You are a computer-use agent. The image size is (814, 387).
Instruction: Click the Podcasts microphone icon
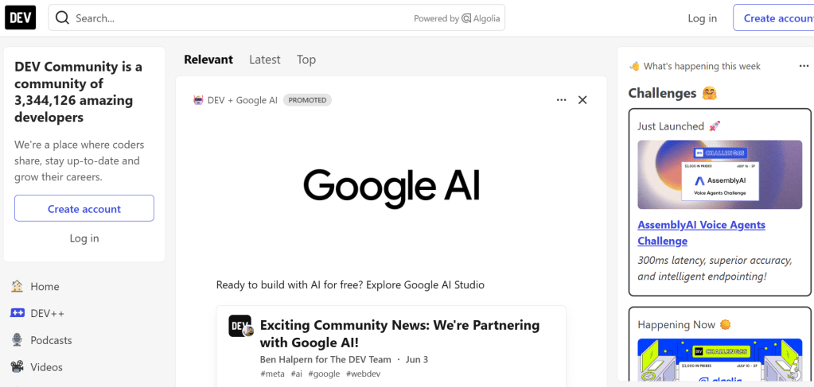[x=17, y=340]
